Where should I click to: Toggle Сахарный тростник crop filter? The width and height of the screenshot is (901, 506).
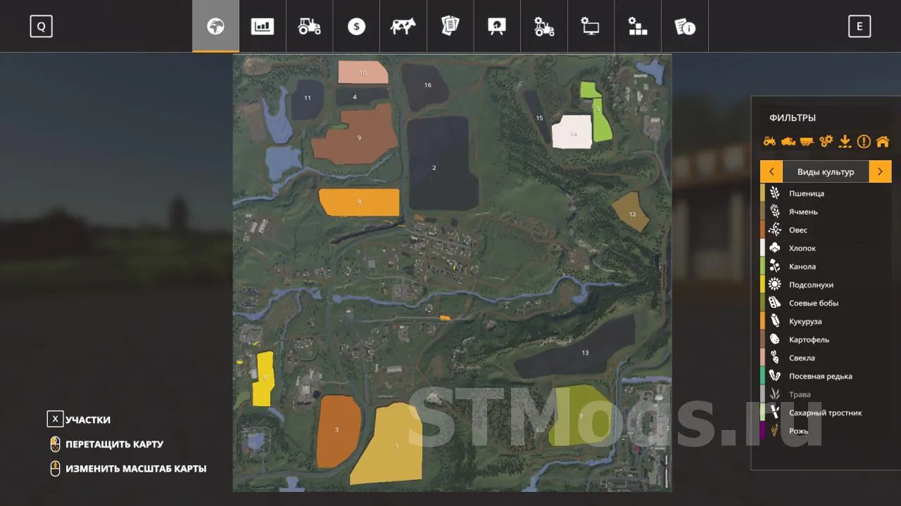[826, 413]
